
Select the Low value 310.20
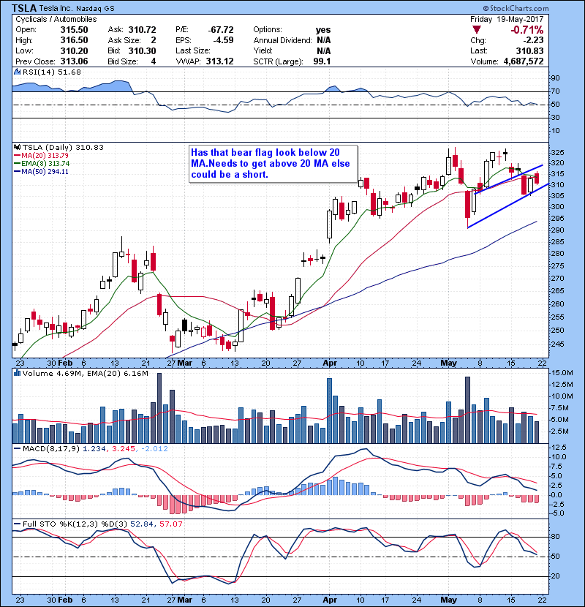point(74,50)
